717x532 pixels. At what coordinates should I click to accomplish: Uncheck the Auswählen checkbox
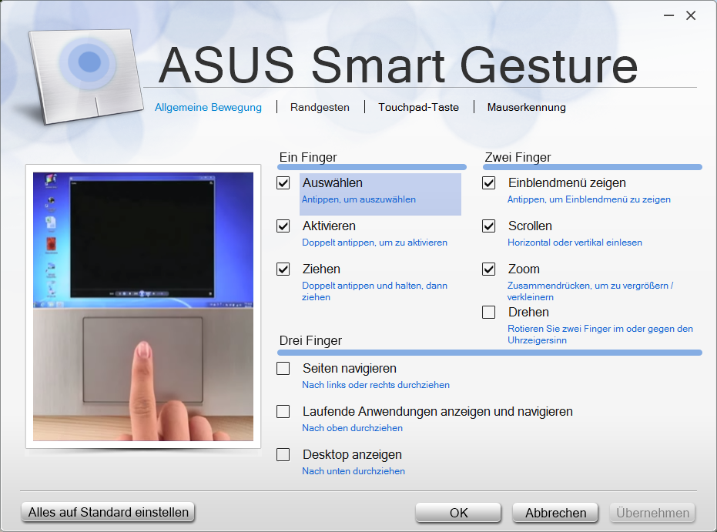(x=283, y=183)
